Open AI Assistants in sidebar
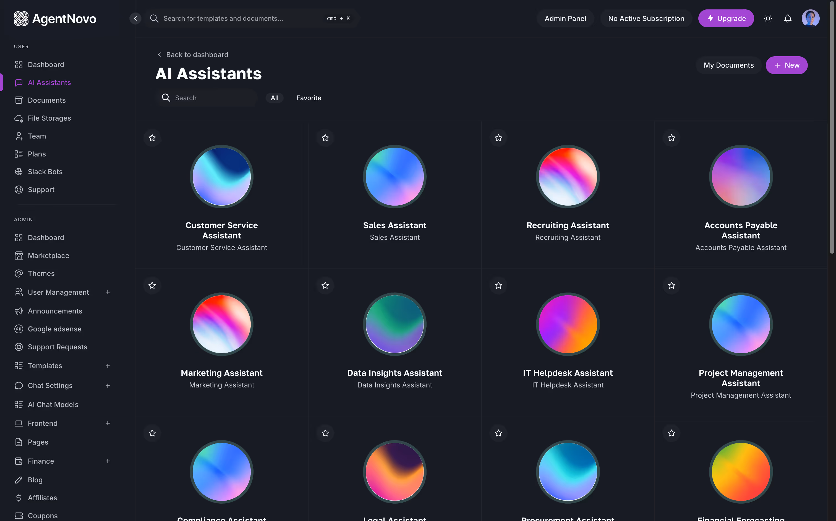The width and height of the screenshot is (836, 521). pos(49,83)
